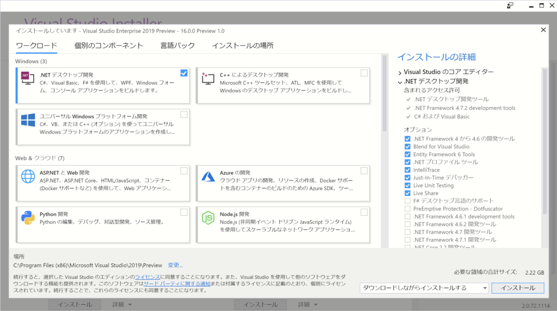Check .NET Framework 4.6.1 development tools option

click(407, 216)
